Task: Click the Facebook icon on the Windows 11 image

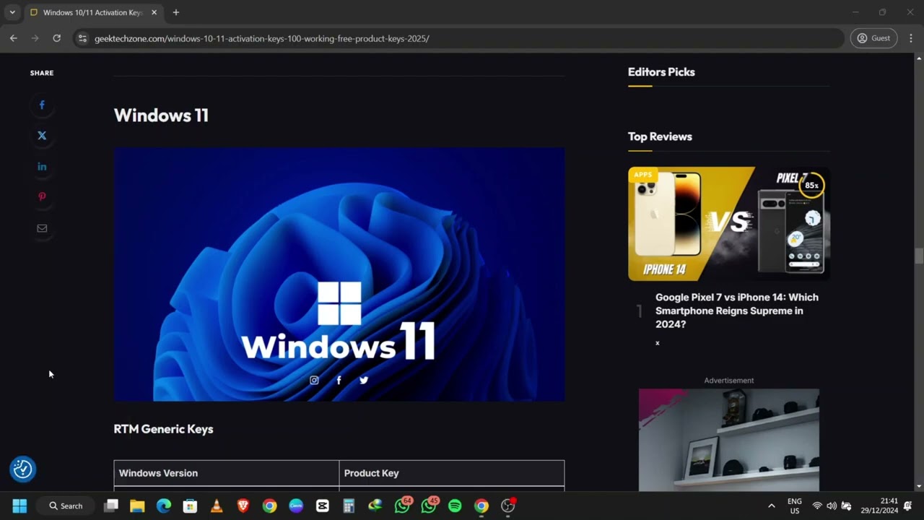Action: tap(339, 380)
